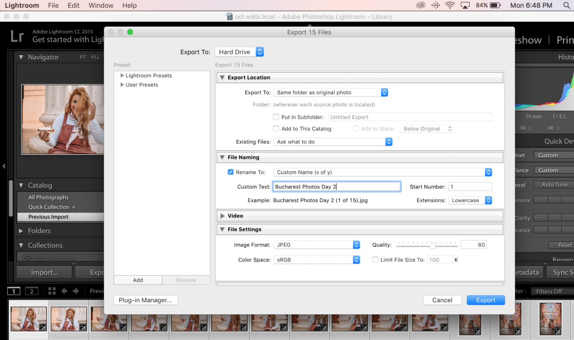The height and width of the screenshot is (340, 574).
Task: Open the Edit menu
Action: pyautogui.click(x=74, y=5)
